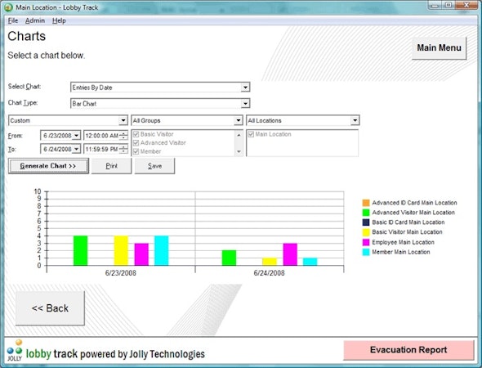Open the Admin menu

[x=35, y=20]
